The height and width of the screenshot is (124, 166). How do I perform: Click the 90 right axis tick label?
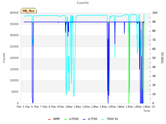pyautogui.click(x=154, y=22)
